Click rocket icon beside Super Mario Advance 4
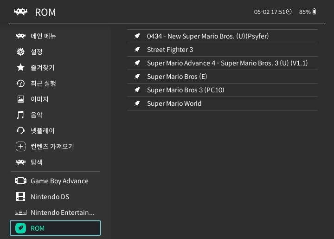Viewport: 334px width, 239px height. [137, 63]
